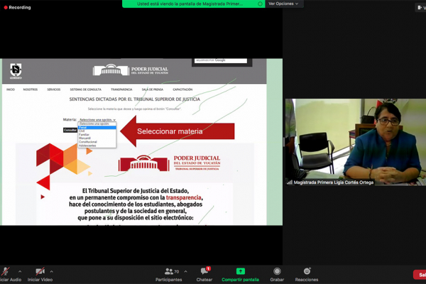Click the Google search field in header
Viewport: 426px width, 284px height.
[221, 60]
